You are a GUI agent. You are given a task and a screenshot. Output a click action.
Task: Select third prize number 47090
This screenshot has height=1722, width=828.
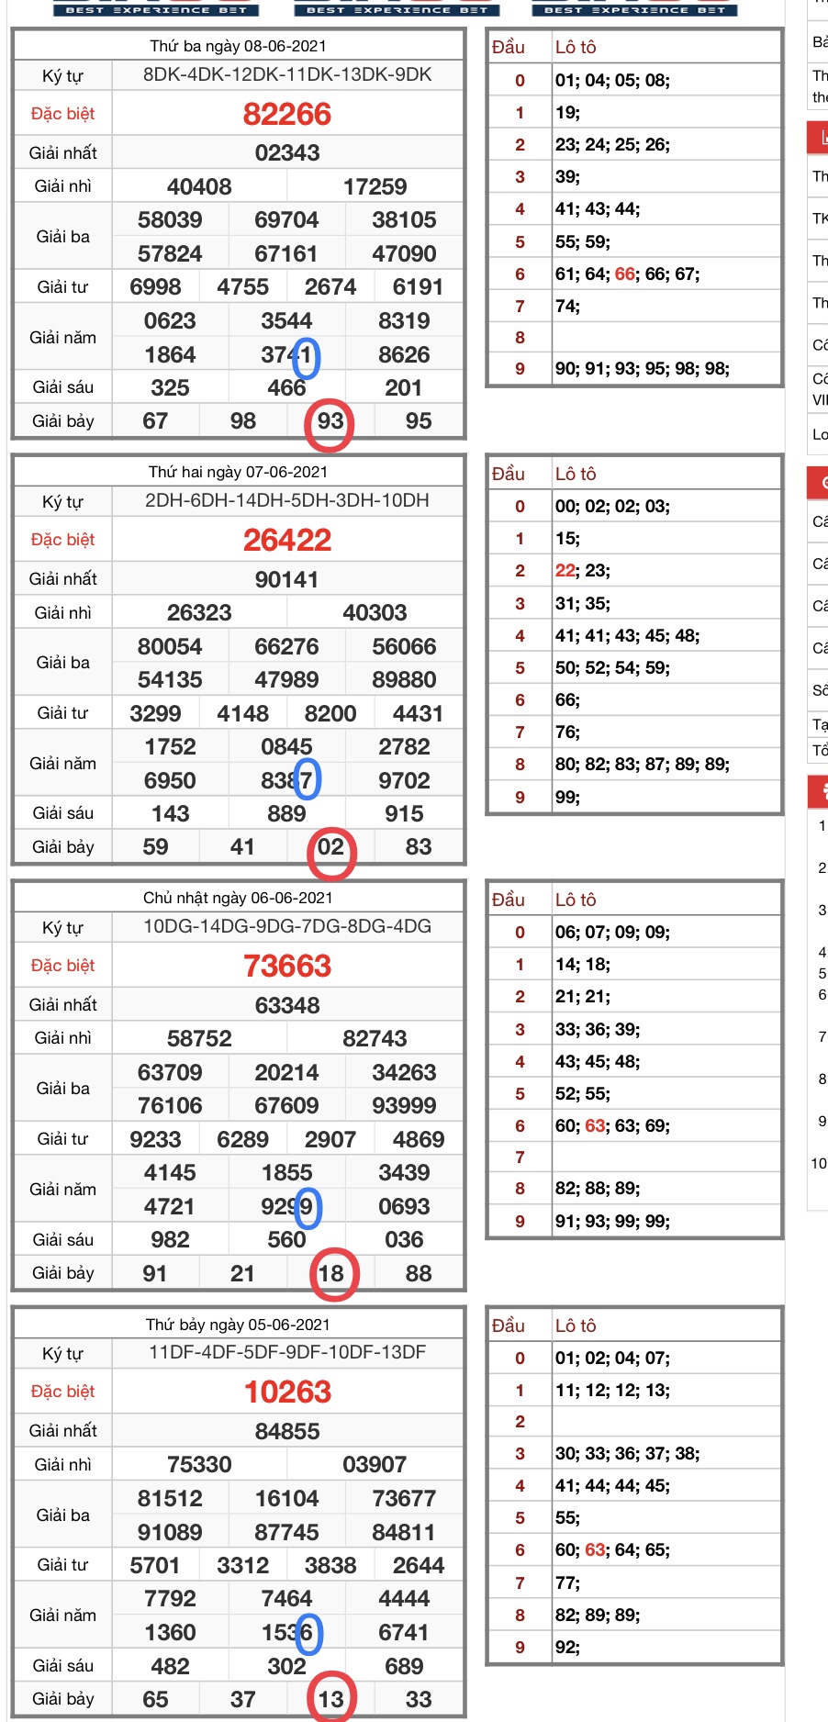click(404, 253)
